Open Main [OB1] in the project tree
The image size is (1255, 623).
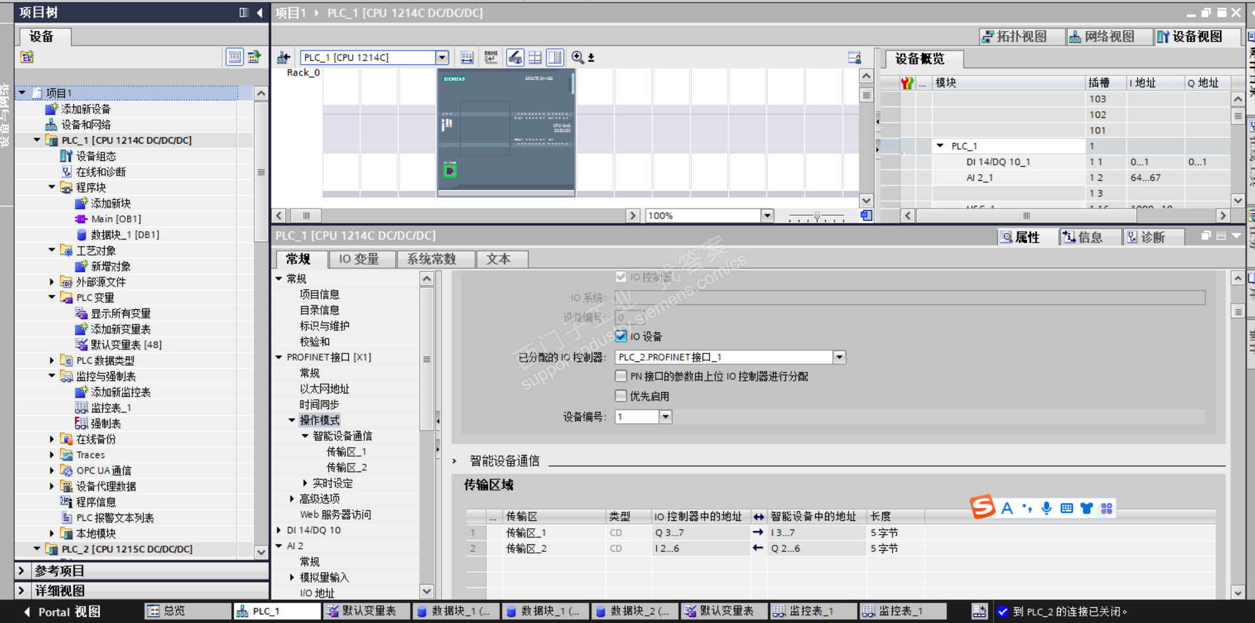[x=116, y=218]
